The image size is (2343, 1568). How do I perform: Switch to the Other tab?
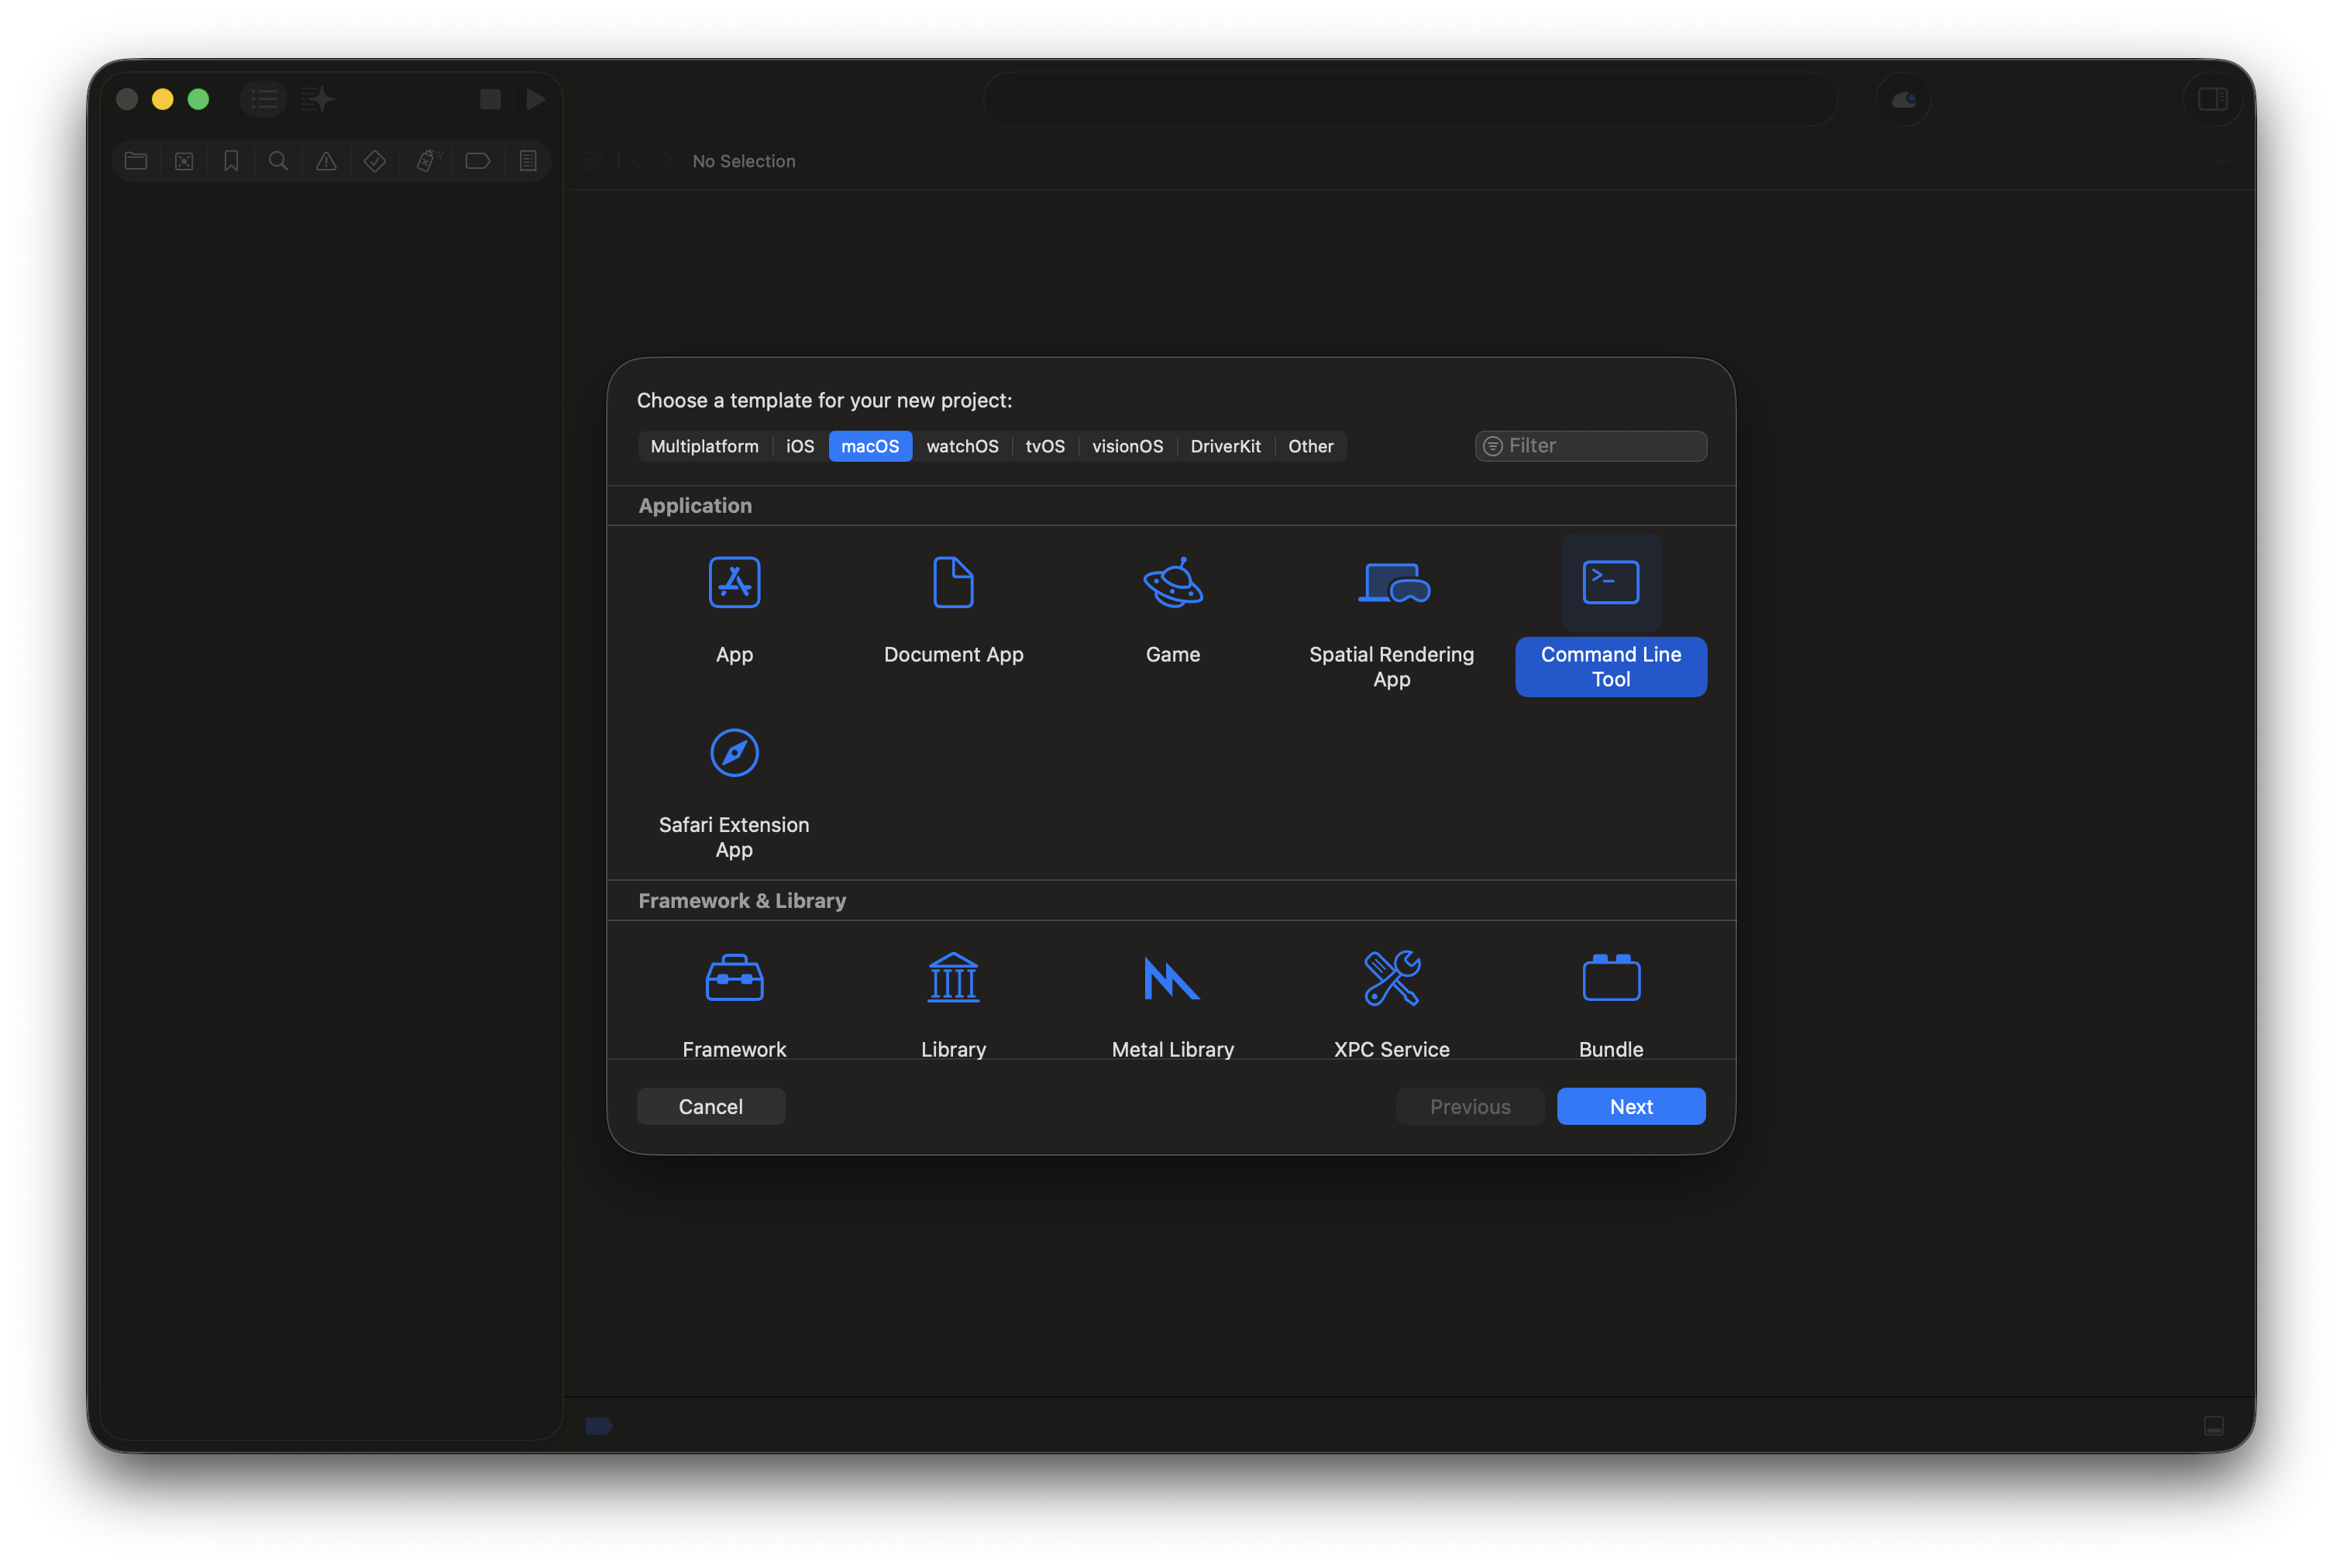[x=1310, y=446]
